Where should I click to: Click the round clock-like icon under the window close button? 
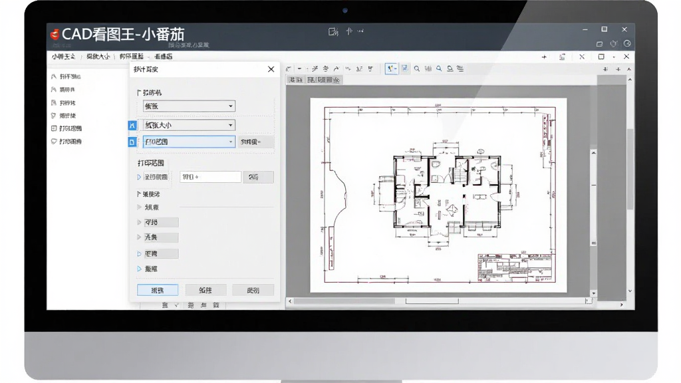click(x=627, y=43)
